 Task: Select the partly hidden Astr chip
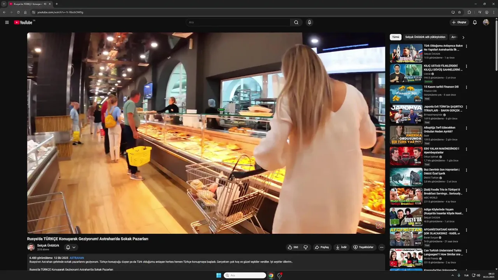(x=454, y=37)
